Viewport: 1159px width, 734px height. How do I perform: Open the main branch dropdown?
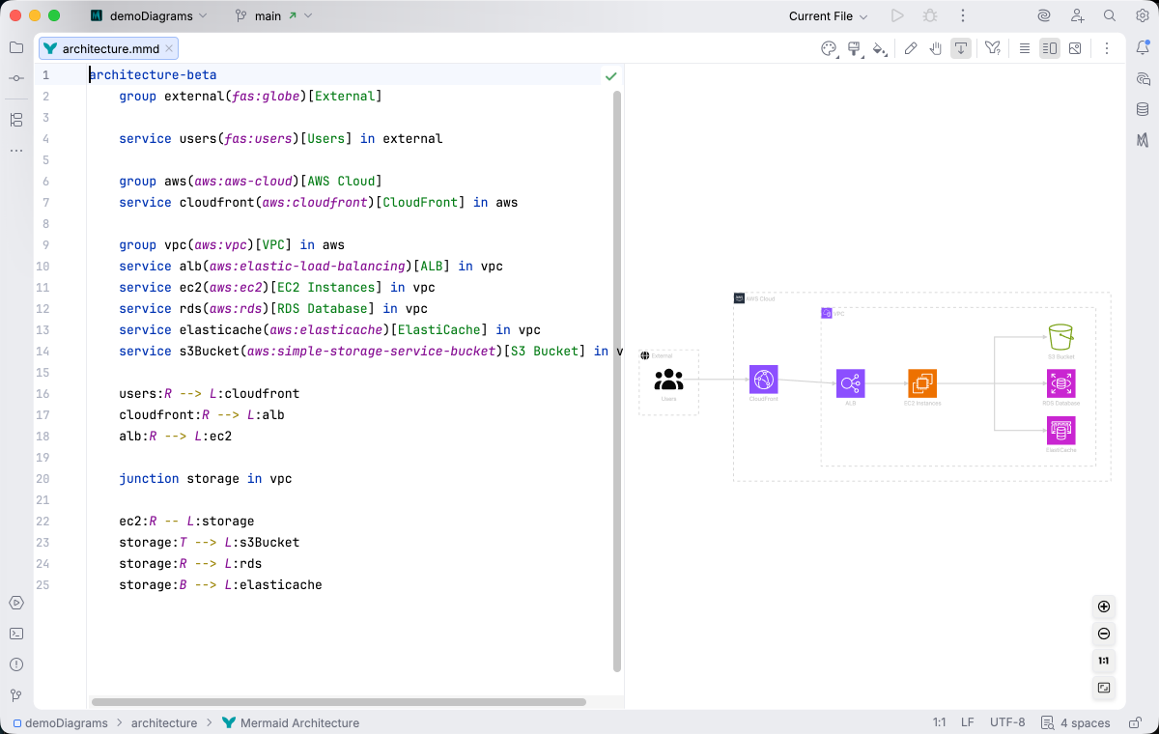click(272, 16)
